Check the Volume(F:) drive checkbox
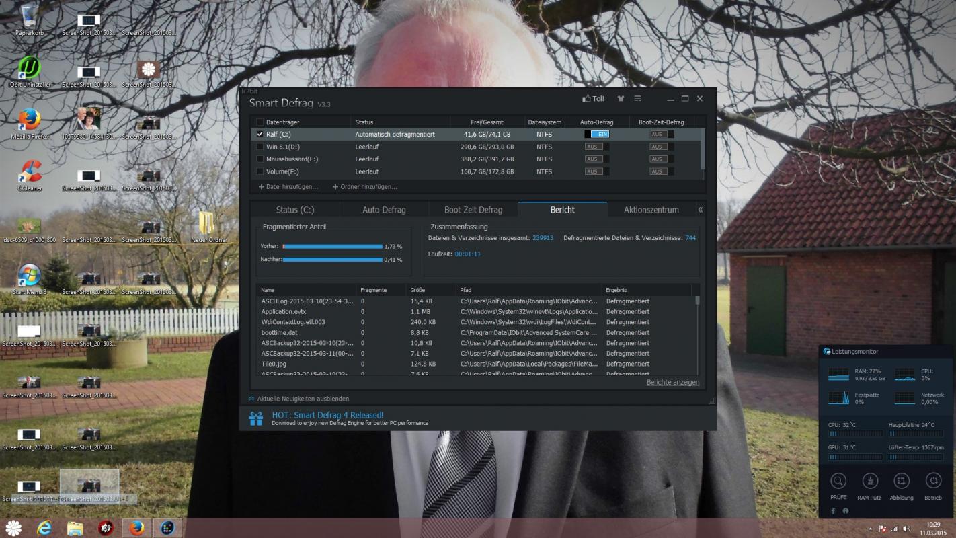The image size is (956, 538). click(260, 171)
